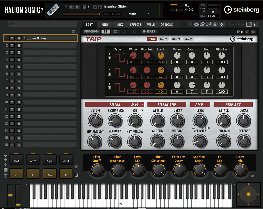Viewport: 263px width, 209px height.
Task: Click the undo arrow in the toolbar
Action: [x=229, y=25]
